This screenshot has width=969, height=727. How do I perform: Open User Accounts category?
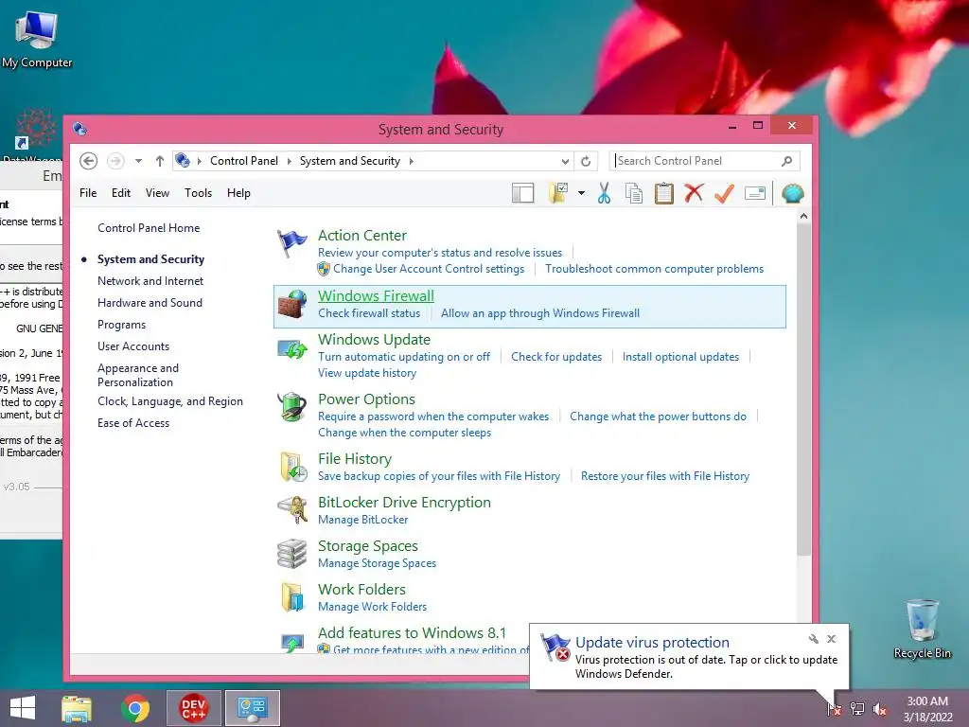click(133, 346)
